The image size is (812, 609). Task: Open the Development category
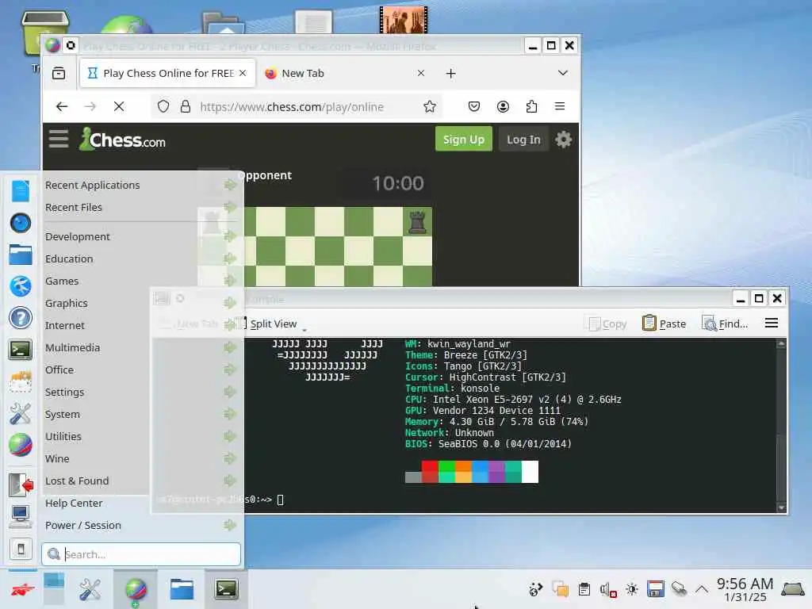click(x=140, y=236)
